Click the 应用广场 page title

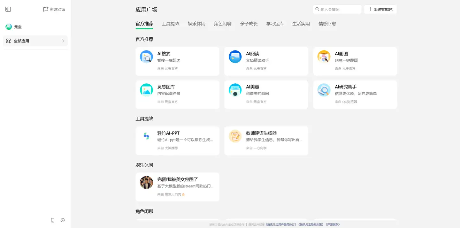[146, 10]
